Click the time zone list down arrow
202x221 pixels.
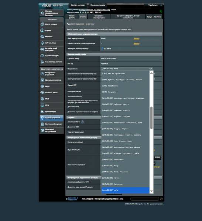pyautogui.click(x=151, y=191)
